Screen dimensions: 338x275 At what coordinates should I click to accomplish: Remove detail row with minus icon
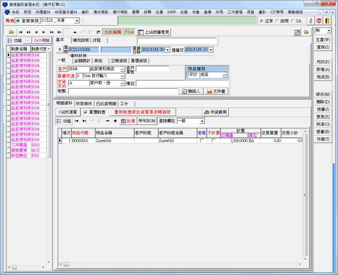[108, 121]
